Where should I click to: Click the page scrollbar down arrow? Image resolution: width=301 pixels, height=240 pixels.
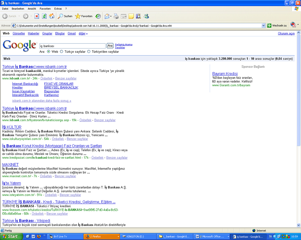[x=299, y=225]
